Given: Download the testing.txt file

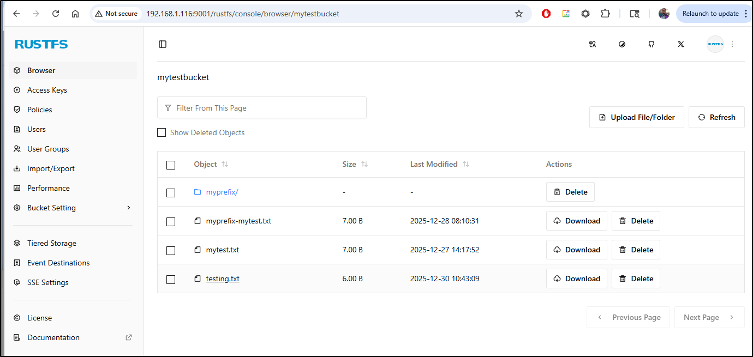Looking at the screenshot, I should tap(576, 279).
